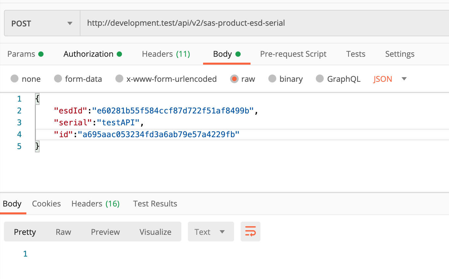Click the Raw response view button
The height and width of the screenshot is (279, 449).
click(63, 232)
